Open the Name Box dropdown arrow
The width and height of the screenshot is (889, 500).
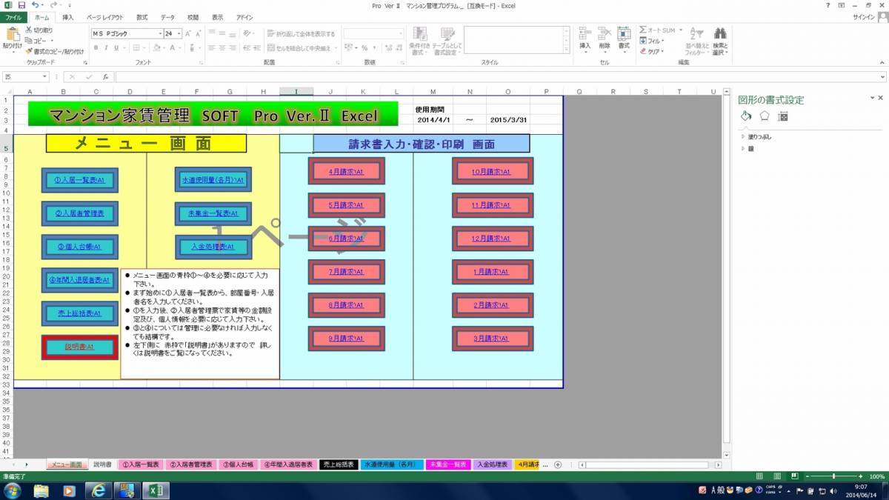coord(44,76)
